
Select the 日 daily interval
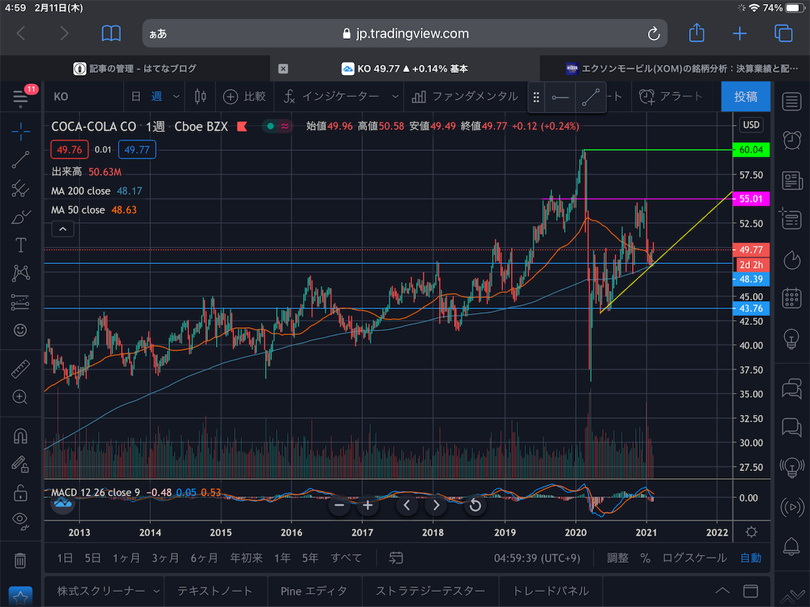pos(136,96)
